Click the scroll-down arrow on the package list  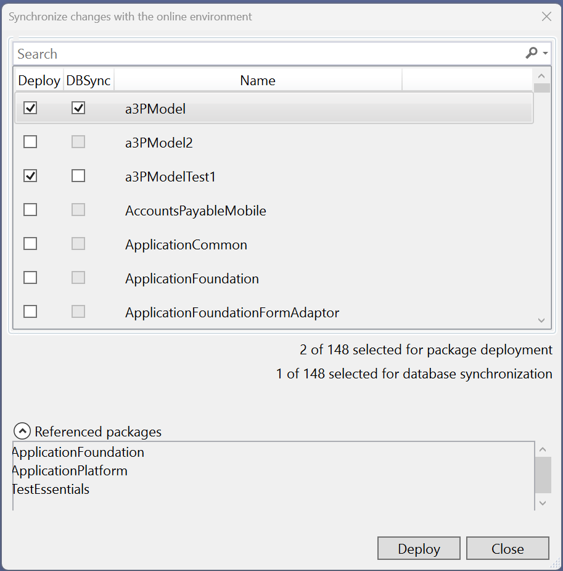541,320
